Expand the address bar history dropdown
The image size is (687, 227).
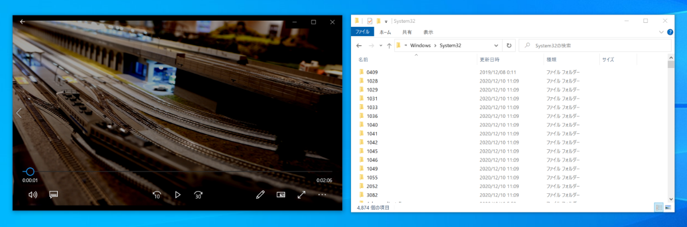(496, 45)
